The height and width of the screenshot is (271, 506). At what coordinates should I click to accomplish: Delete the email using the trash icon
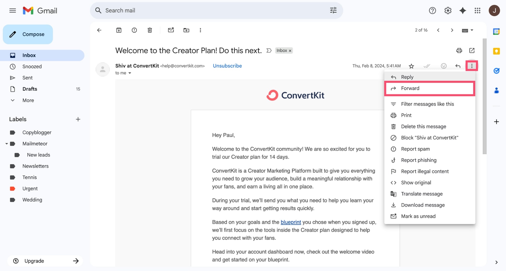click(150, 30)
